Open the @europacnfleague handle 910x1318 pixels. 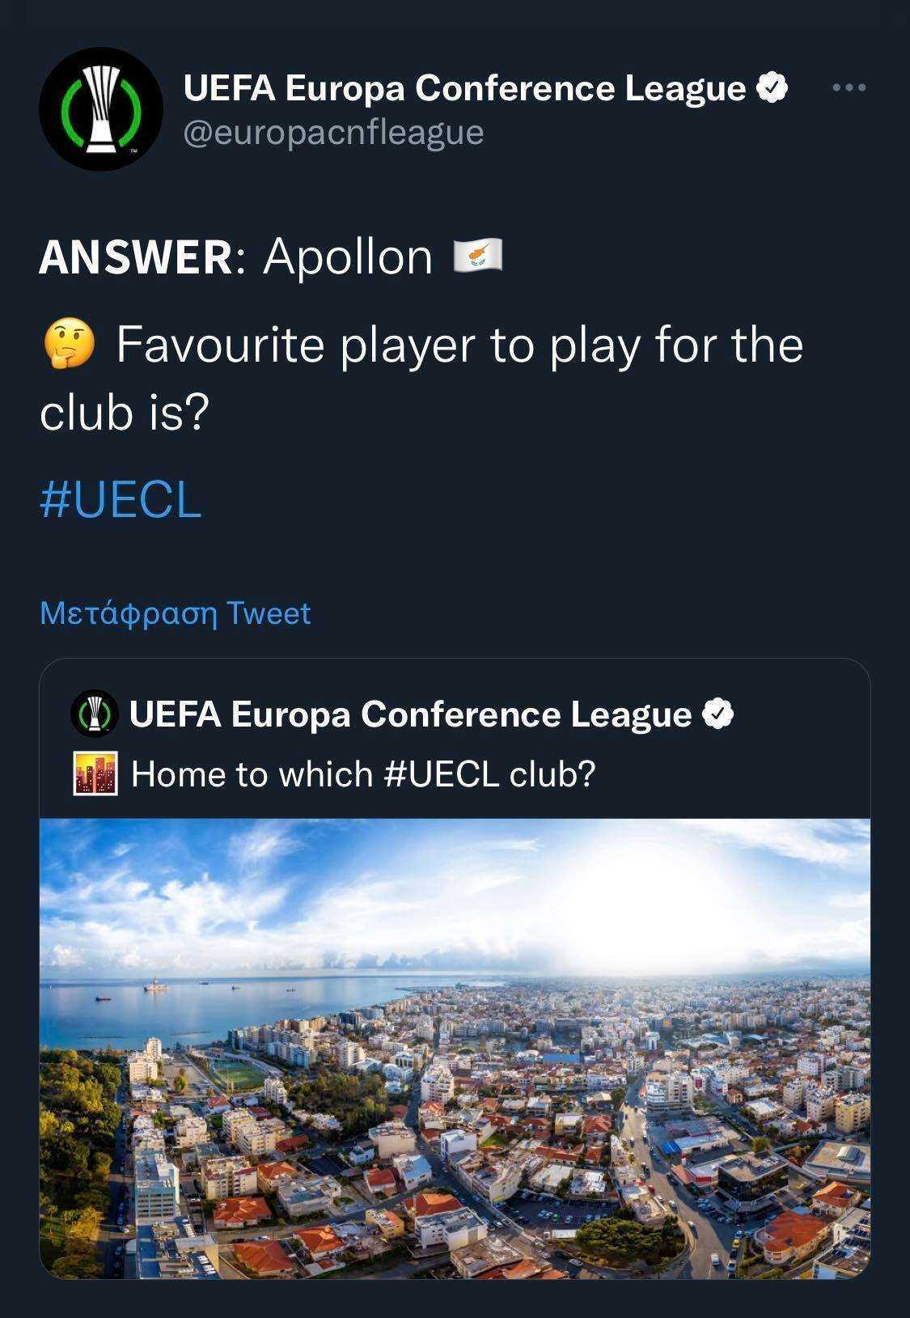pyautogui.click(x=333, y=133)
